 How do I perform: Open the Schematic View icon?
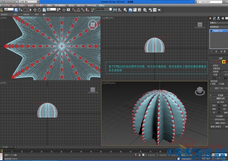139,10
